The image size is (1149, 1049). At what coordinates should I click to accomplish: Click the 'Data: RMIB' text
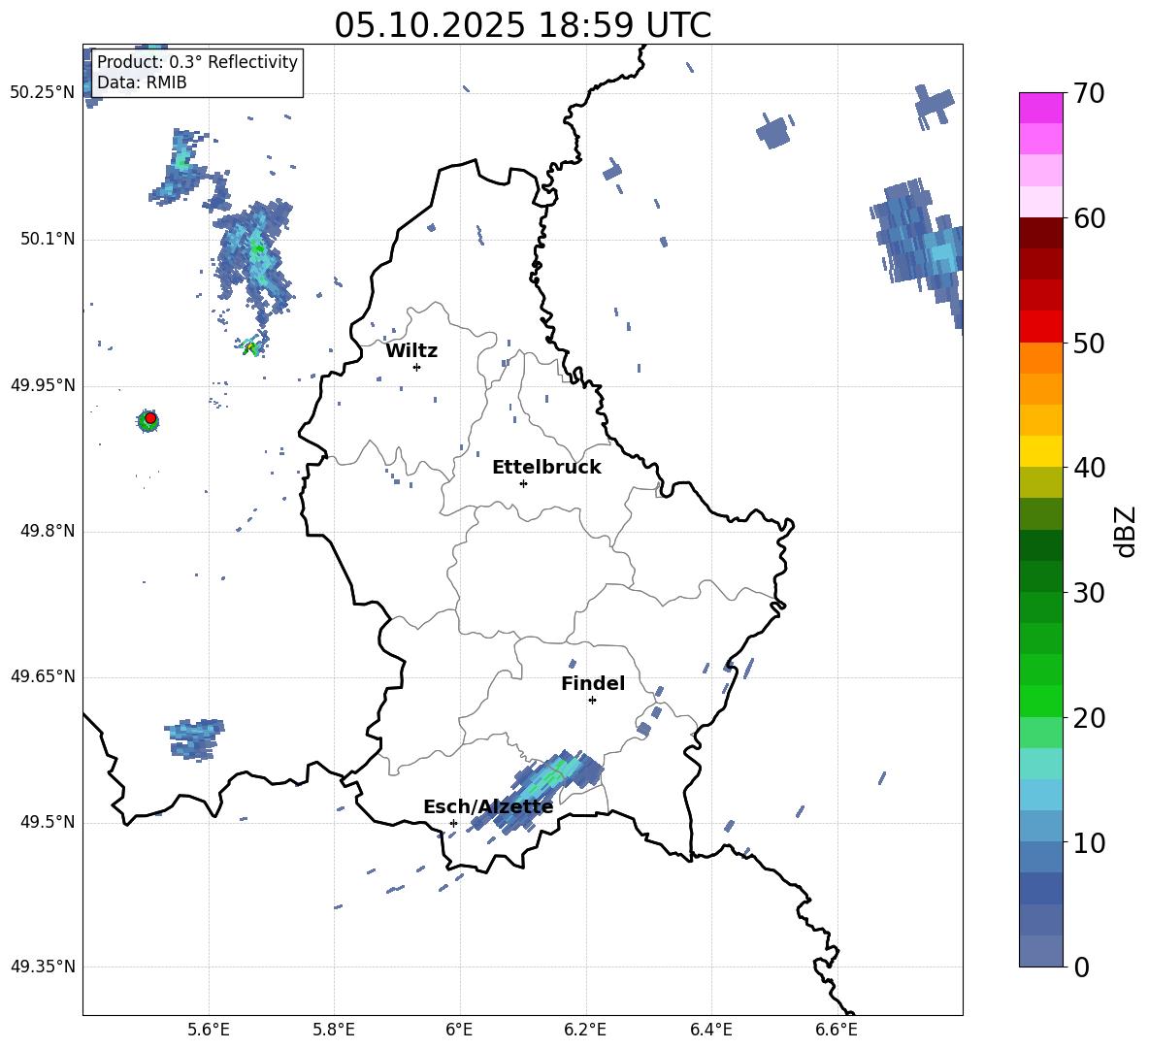142,82
